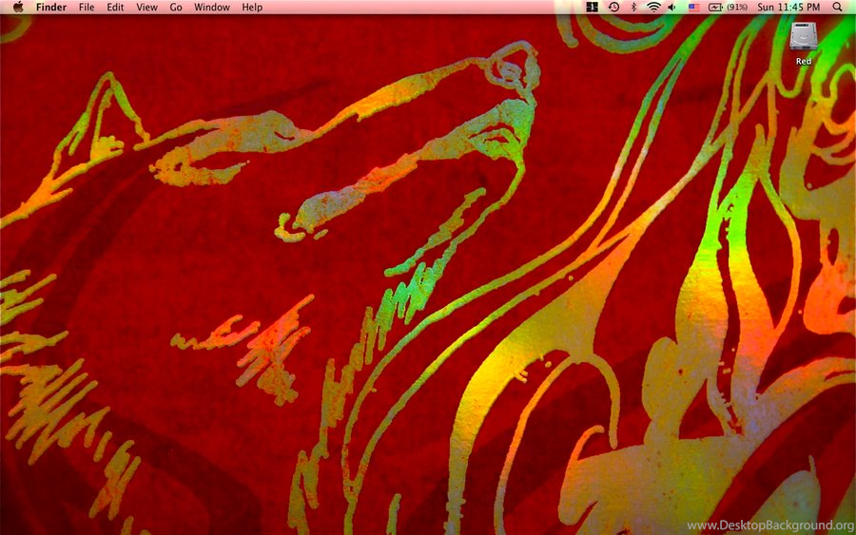Click the Spaces icon in menu bar
This screenshot has height=535, width=856.
(x=592, y=7)
